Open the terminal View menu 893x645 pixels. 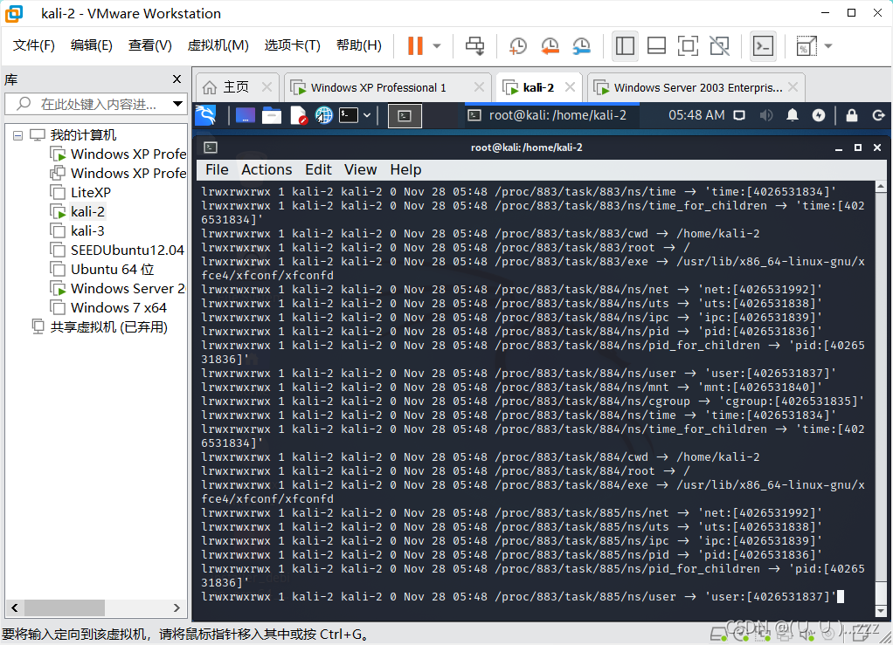(361, 169)
